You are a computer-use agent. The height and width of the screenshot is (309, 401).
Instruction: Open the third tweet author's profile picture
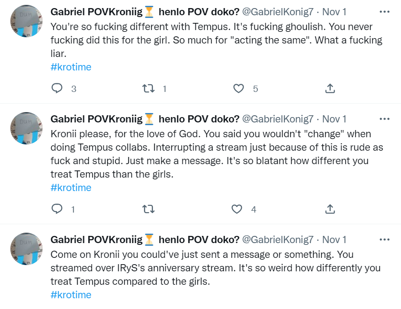pos(26,249)
